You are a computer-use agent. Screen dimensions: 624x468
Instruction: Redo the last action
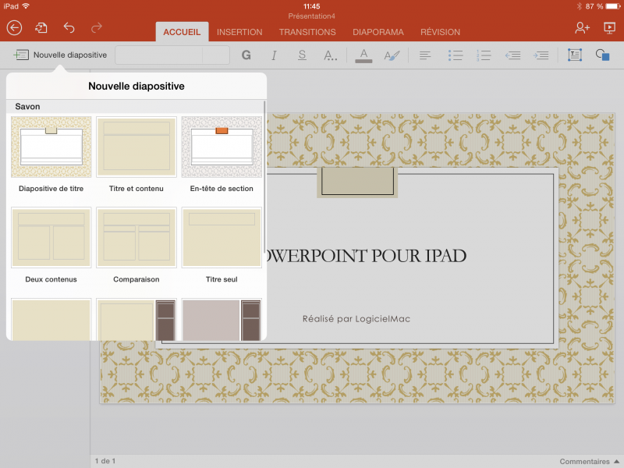coord(96,27)
